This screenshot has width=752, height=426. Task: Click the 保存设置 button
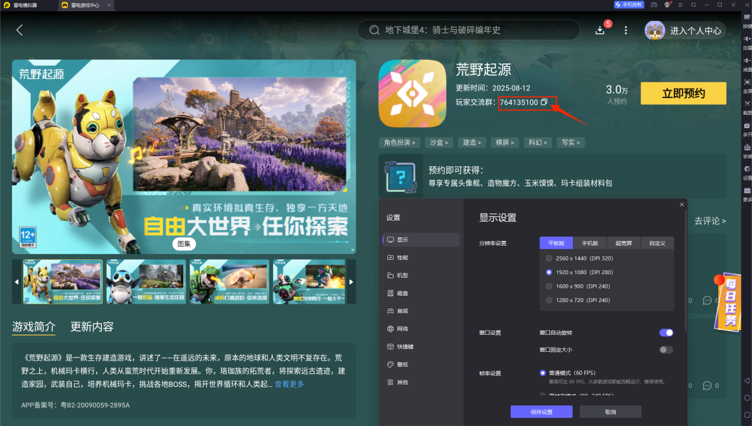click(541, 412)
